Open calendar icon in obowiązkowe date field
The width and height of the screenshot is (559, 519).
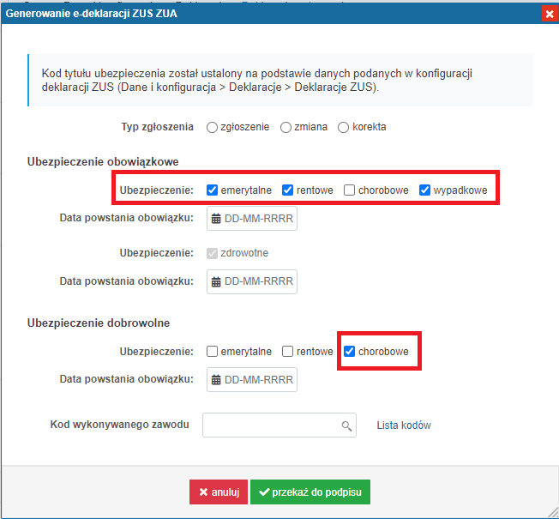pyautogui.click(x=216, y=219)
